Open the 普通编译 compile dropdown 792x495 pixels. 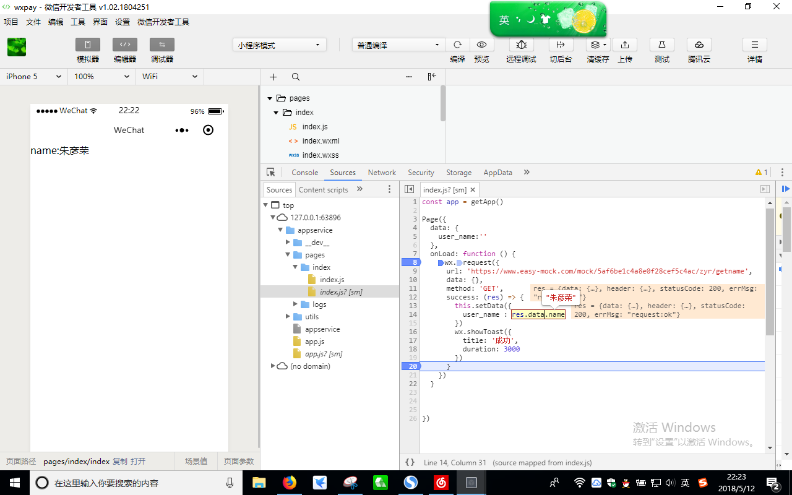pyautogui.click(x=398, y=45)
